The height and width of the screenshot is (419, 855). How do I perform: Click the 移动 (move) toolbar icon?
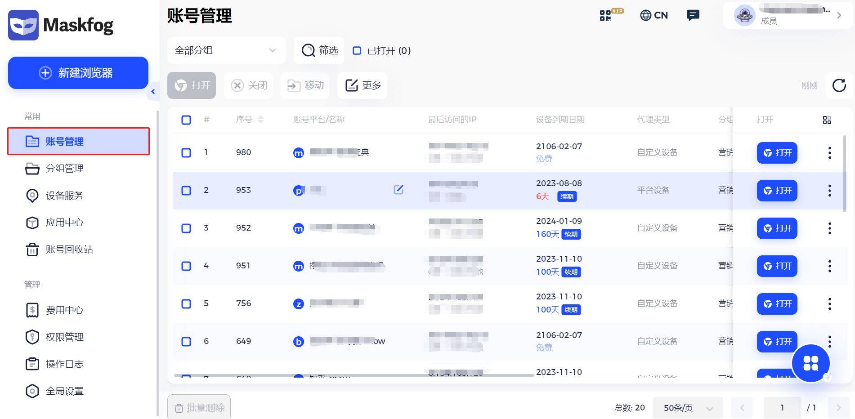304,85
